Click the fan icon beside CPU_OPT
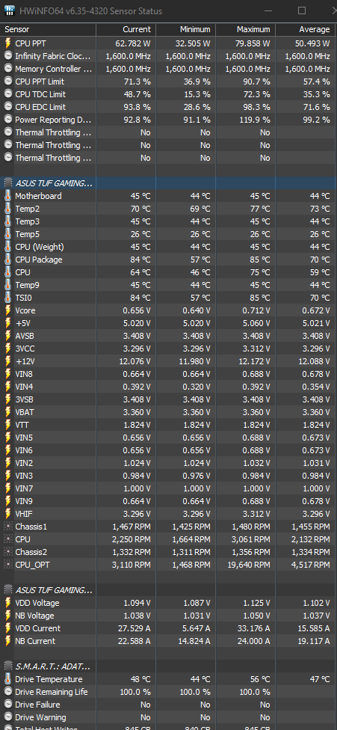This screenshot has width=337, height=730. tap(8, 565)
